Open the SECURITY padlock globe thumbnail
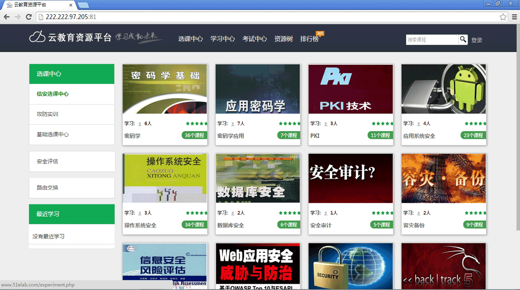 click(x=351, y=266)
